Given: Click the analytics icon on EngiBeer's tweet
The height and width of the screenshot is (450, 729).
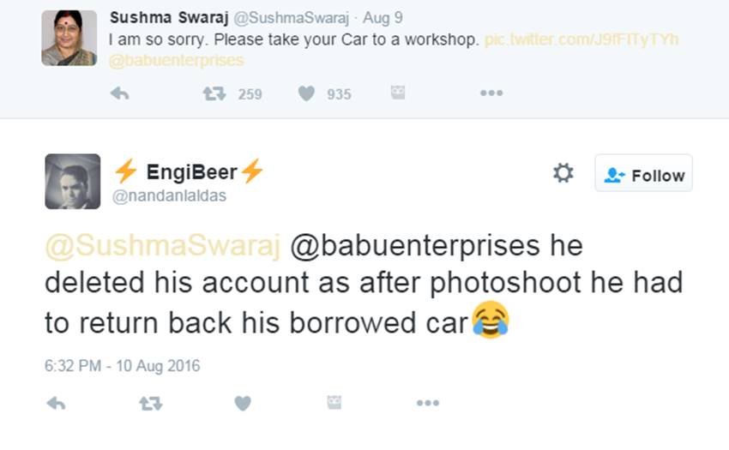Looking at the screenshot, I should (x=334, y=402).
